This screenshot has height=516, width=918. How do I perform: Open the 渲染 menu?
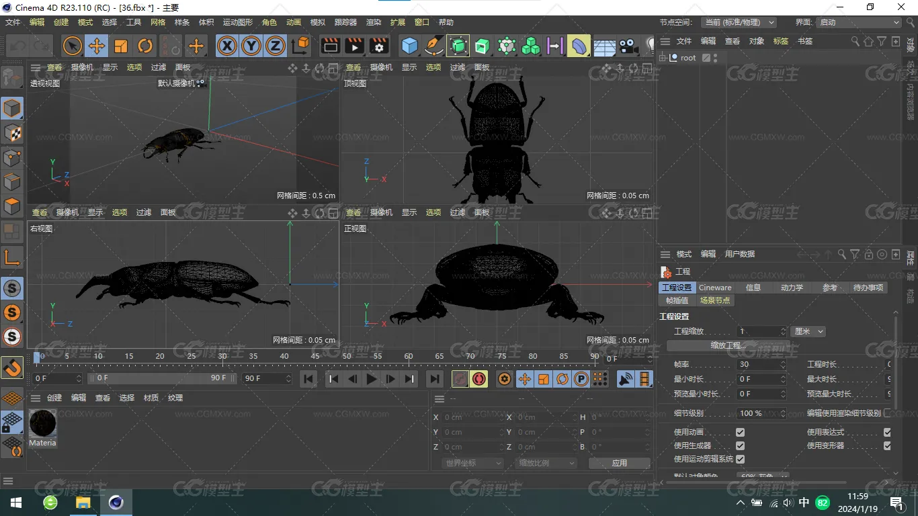[x=374, y=22]
